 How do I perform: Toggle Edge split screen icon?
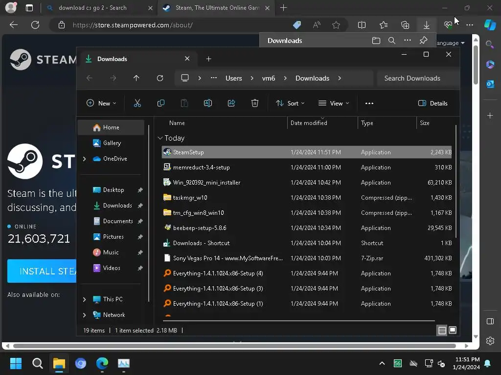[362, 25]
